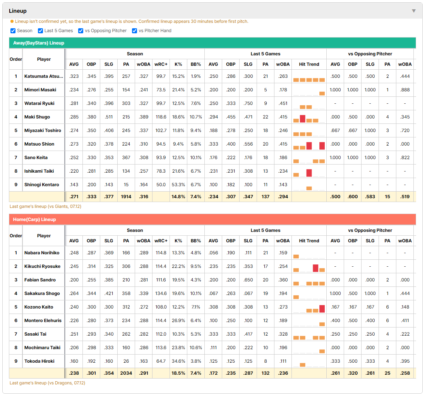
Task: Toggle the vs Pitcher Hand checkbox
Action: click(x=134, y=31)
